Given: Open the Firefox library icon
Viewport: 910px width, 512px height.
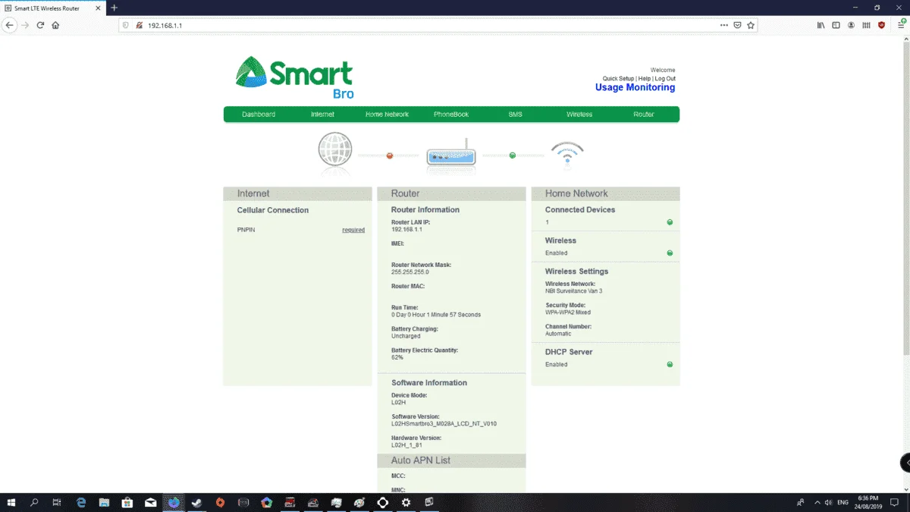Looking at the screenshot, I should pos(821,25).
